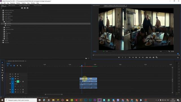Open the Graphics menu

coord(24,3)
